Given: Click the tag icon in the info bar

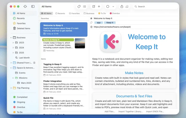Looking at the screenshot, I should 91,23.
